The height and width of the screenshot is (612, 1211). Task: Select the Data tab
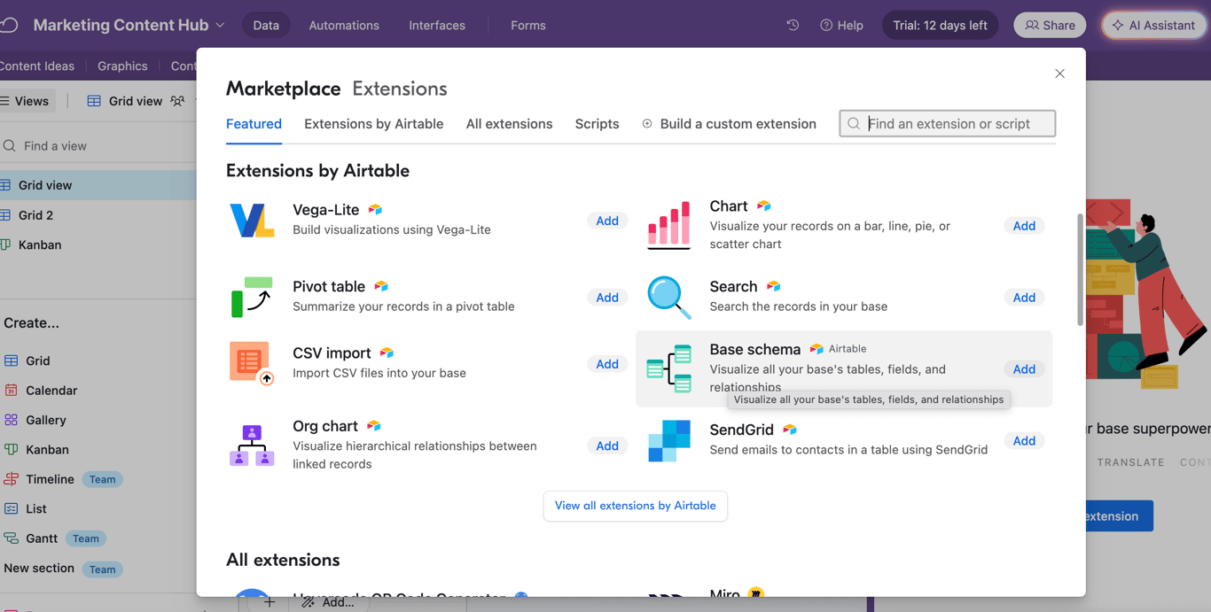[x=266, y=25]
